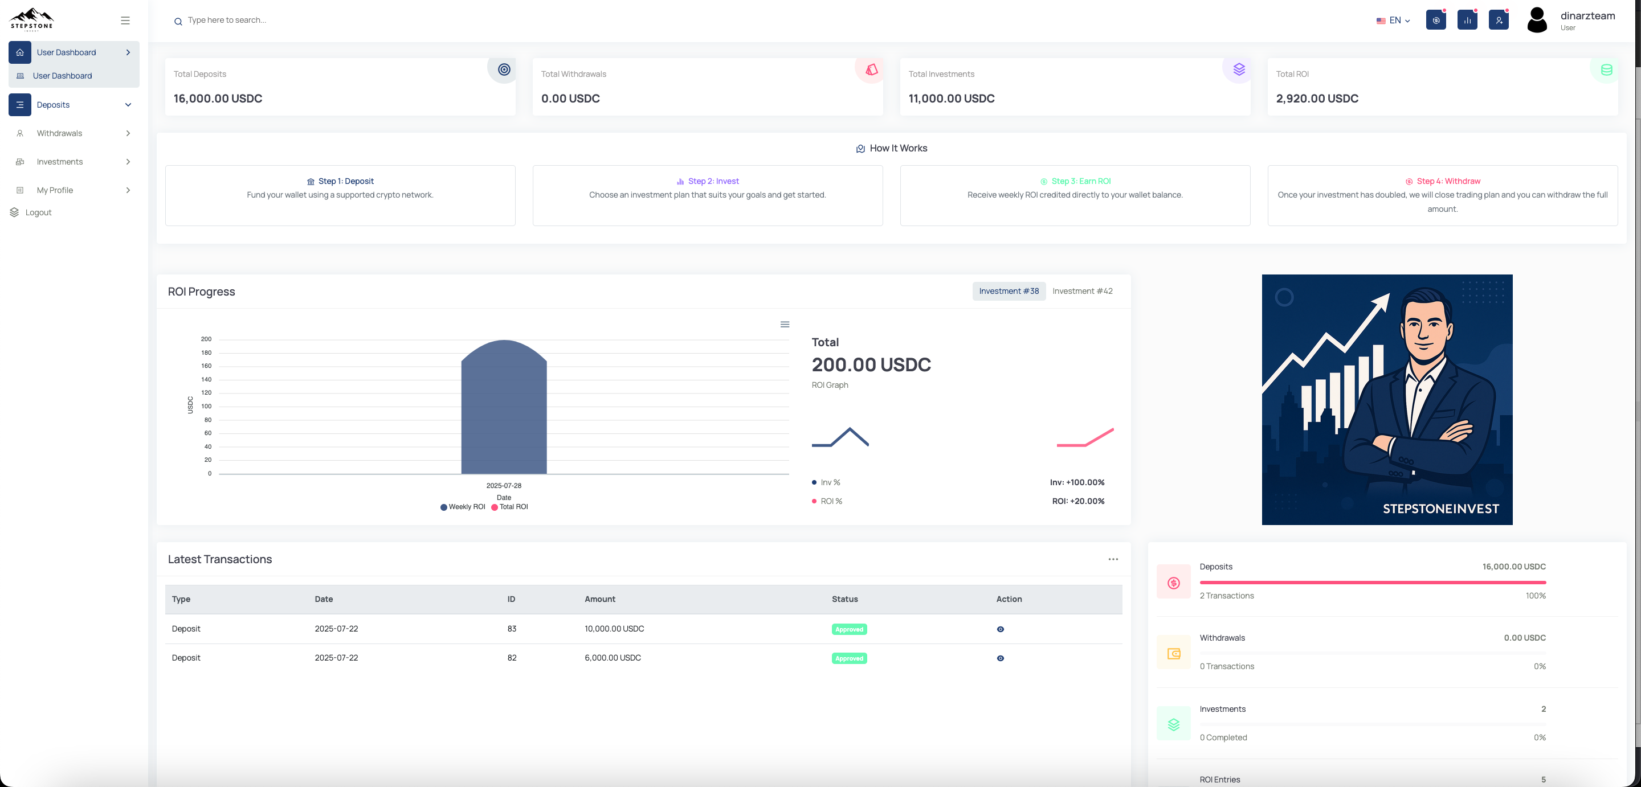Switch to the Investment #42 tab
The image size is (1641, 787).
click(x=1083, y=291)
